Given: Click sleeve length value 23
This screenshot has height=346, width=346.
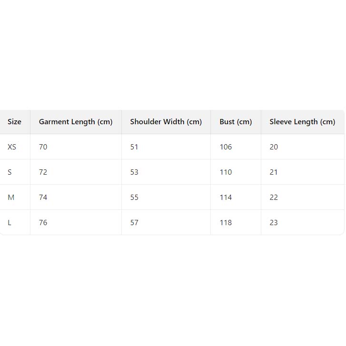Looking at the screenshot, I should (274, 223).
